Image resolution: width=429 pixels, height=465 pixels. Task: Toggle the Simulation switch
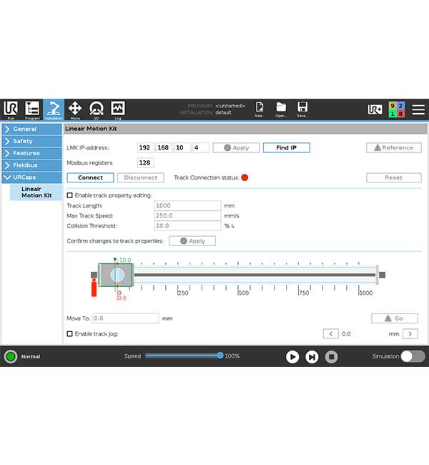[413, 356]
